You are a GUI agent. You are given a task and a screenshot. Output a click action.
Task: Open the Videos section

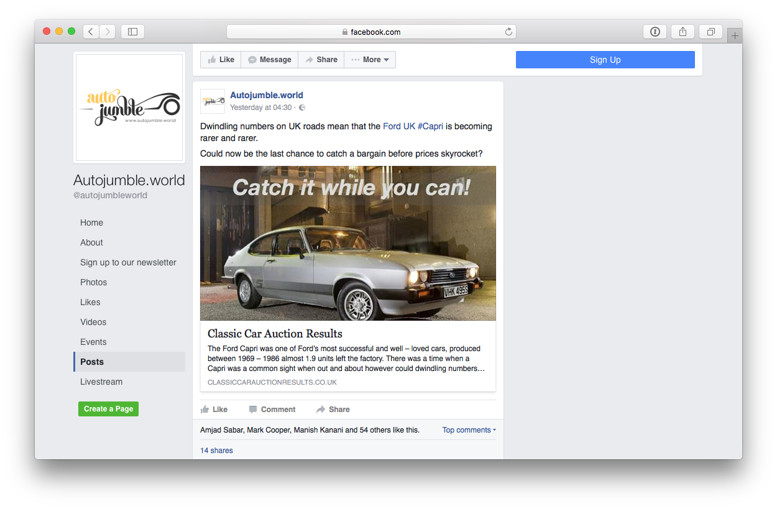(93, 322)
